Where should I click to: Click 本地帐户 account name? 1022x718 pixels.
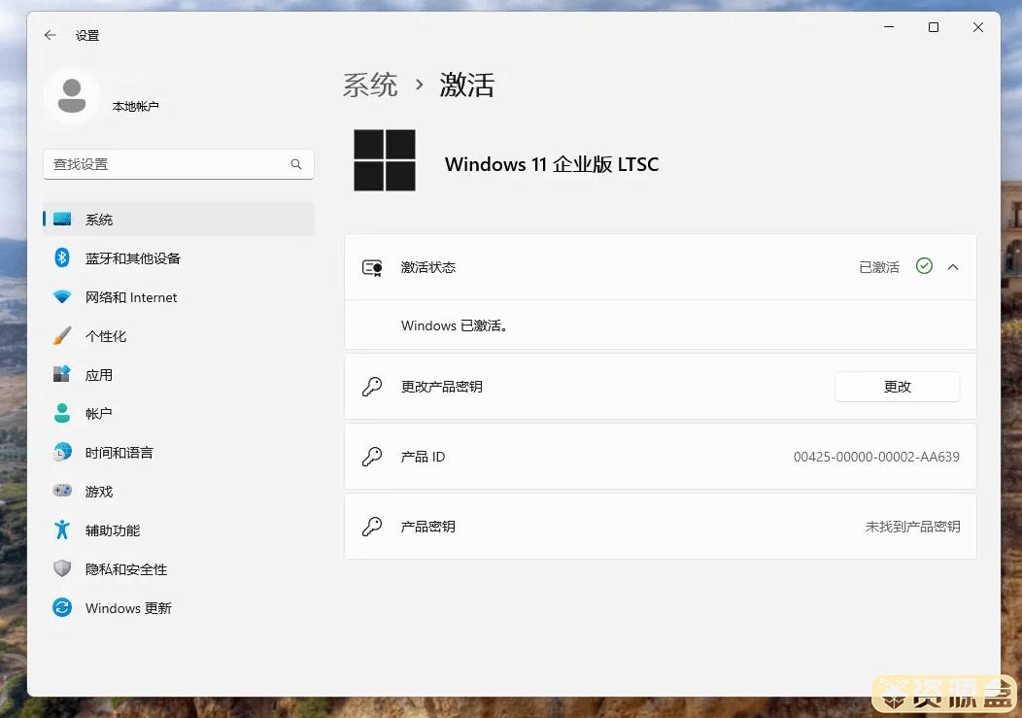pos(136,106)
